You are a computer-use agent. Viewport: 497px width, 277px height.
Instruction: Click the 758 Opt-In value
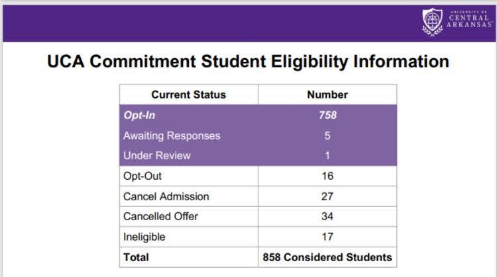327,115
